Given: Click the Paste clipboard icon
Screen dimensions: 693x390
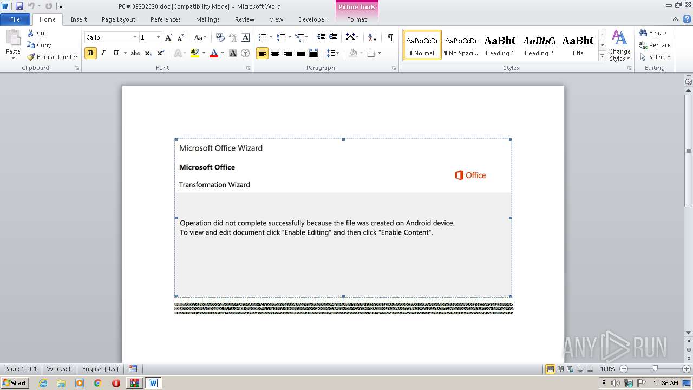Looking at the screenshot, I should point(13,38).
